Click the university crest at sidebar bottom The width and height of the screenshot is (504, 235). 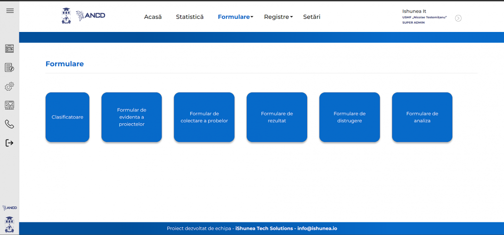pos(9,224)
